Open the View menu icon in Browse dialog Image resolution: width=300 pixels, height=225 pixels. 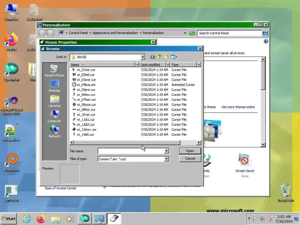(x=174, y=57)
